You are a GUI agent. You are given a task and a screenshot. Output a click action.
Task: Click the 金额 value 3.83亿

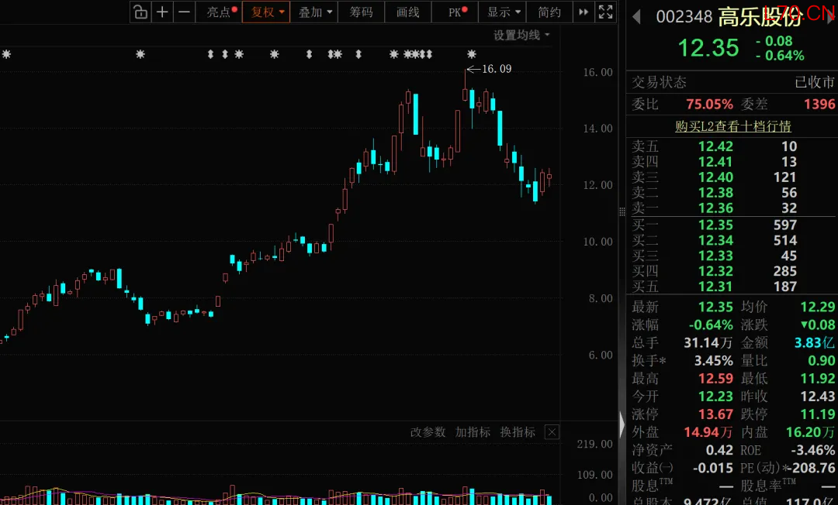[815, 342]
